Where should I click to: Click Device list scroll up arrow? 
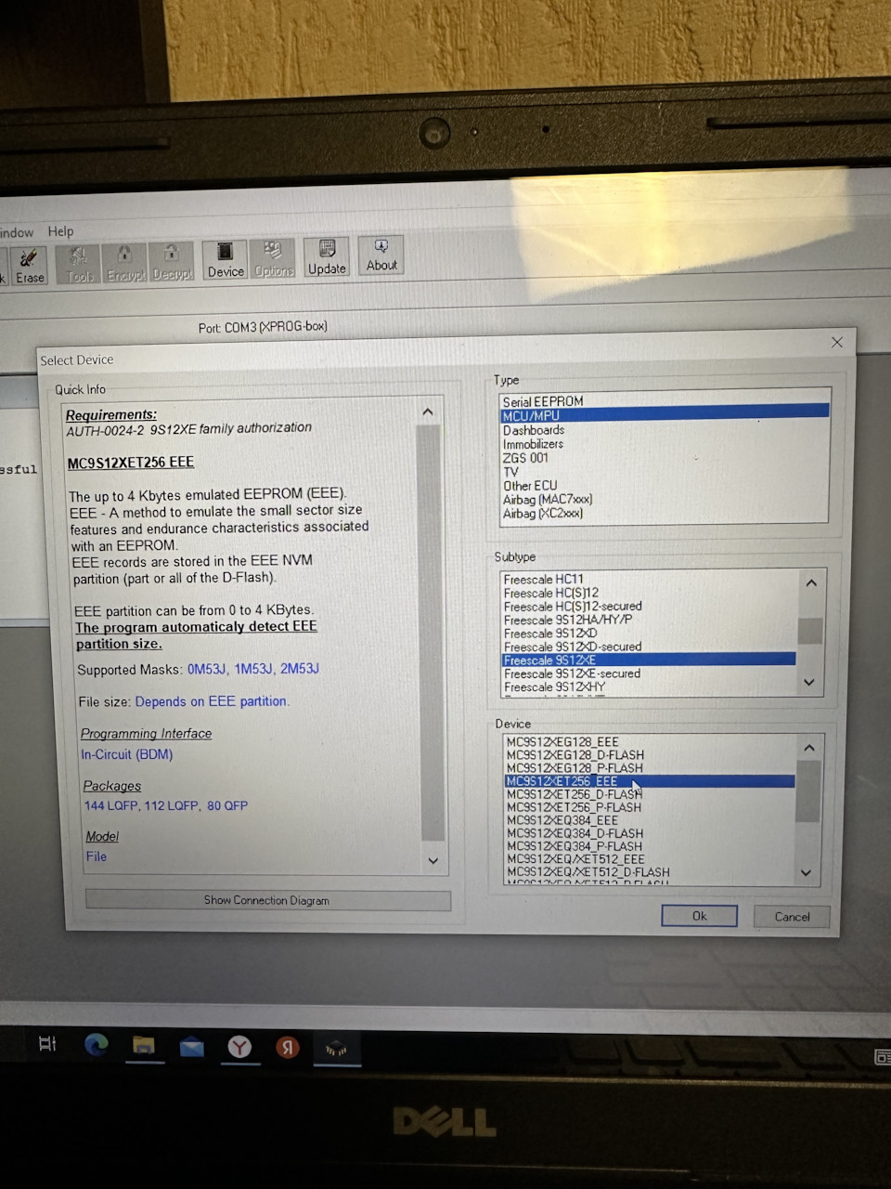[808, 748]
